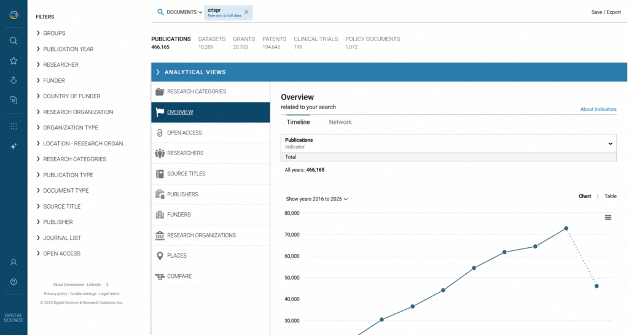Screen dimensions: 629x335
Task: Switch to the Network tab
Action: (340, 122)
